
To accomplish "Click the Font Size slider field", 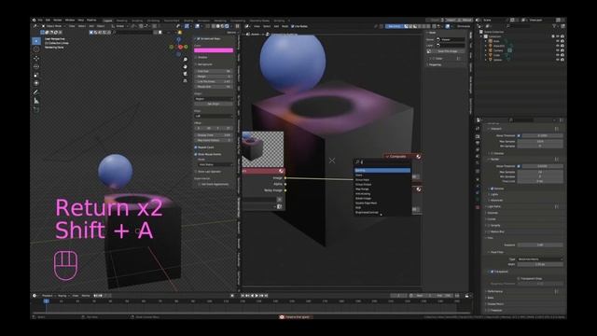I will tap(214, 71).
